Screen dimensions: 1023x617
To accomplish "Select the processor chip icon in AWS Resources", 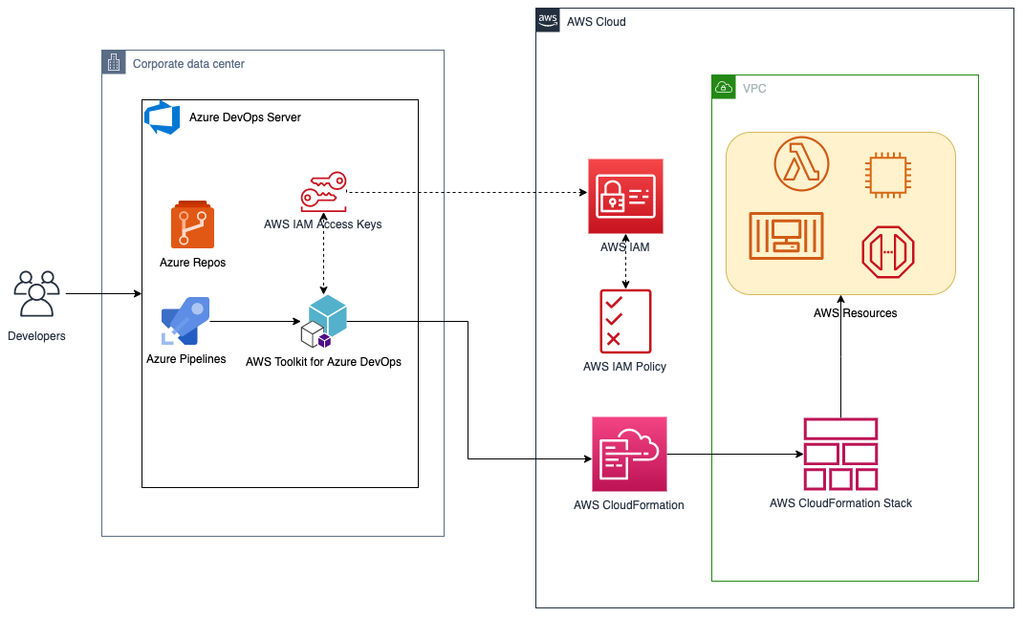I will pos(888,175).
